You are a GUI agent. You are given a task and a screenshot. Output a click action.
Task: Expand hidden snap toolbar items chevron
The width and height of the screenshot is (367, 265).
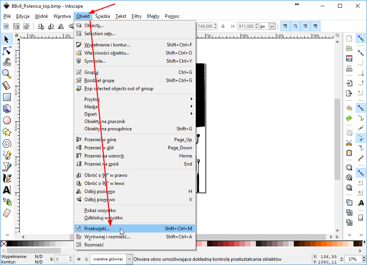click(361, 235)
